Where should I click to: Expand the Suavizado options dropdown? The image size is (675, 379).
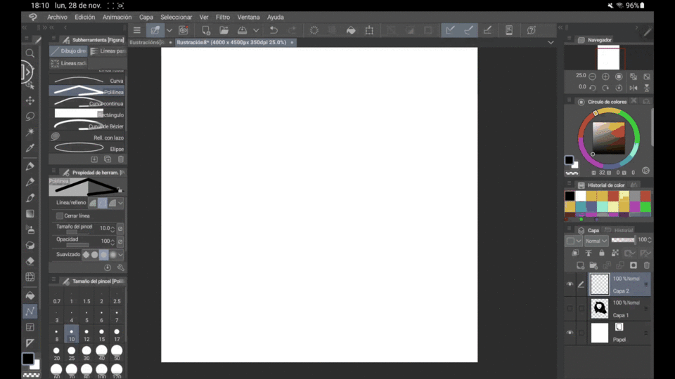pyautogui.click(x=121, y=255)
